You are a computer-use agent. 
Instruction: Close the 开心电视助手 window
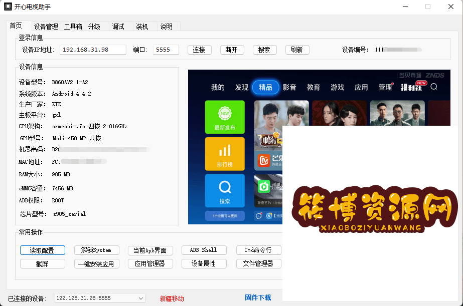tap(450, 7)
